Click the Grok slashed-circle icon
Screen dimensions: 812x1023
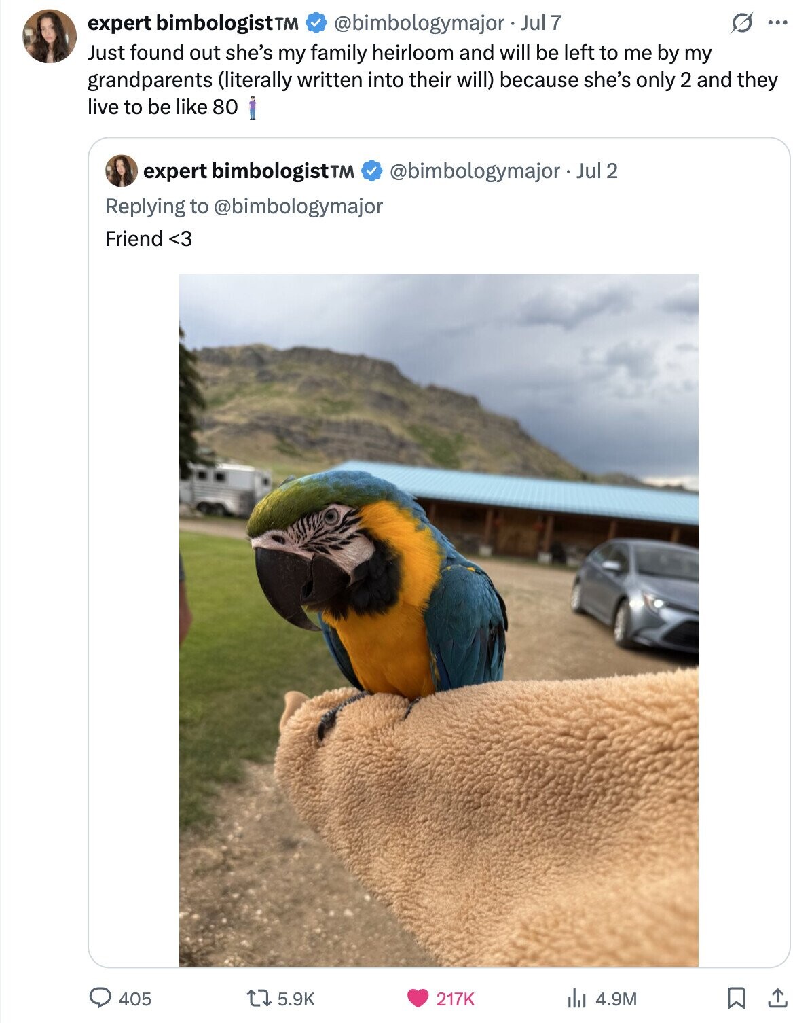pos(741,23)
